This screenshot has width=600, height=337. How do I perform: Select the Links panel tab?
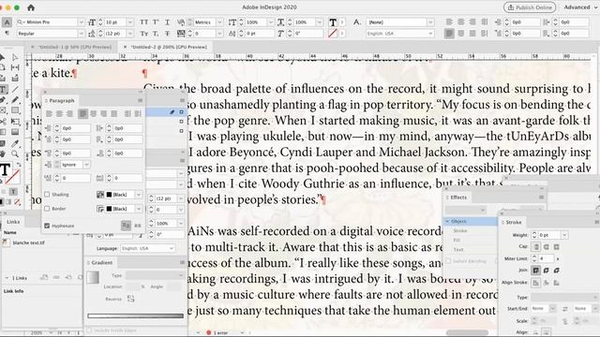tap(13, 222)
